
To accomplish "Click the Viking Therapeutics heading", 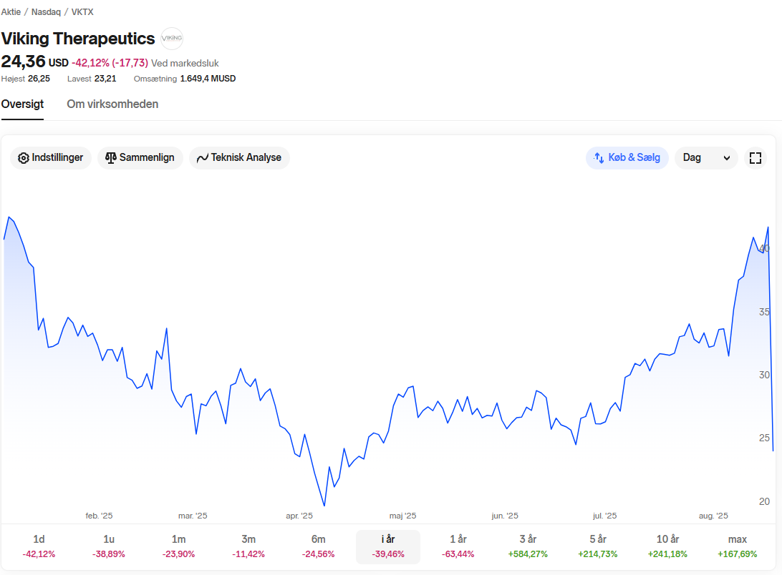I will (78, 39).
